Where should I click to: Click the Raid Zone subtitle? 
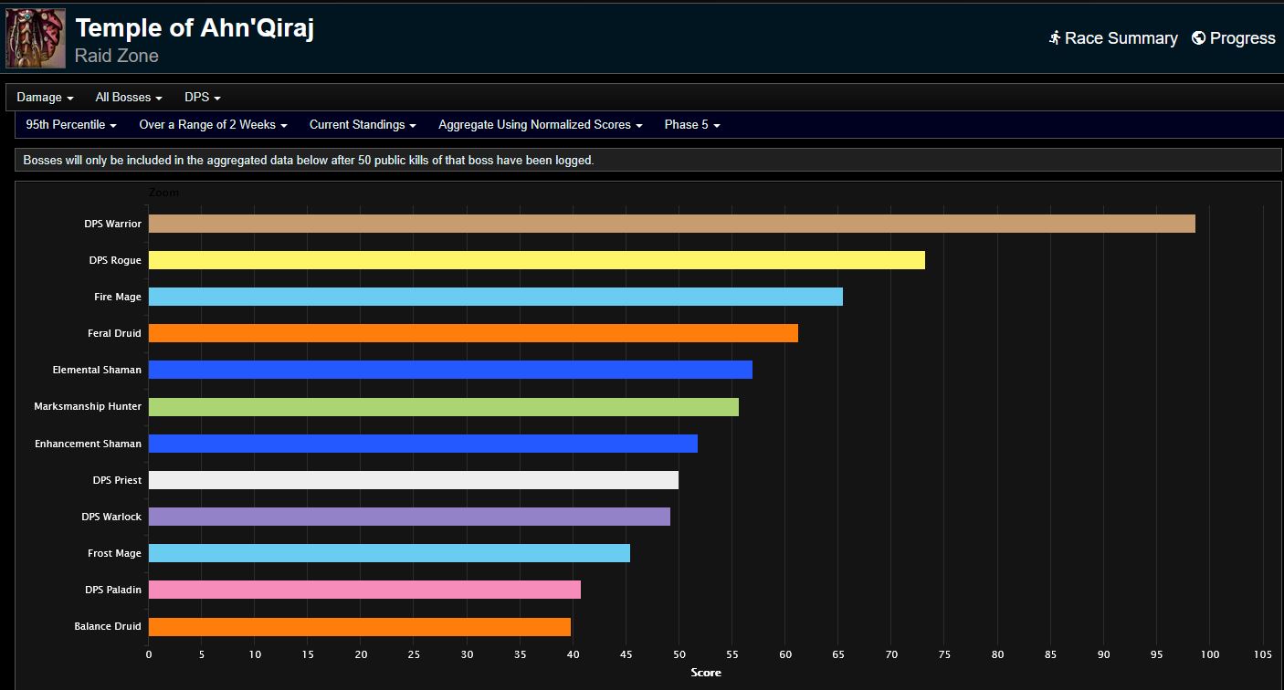(117, 56)
